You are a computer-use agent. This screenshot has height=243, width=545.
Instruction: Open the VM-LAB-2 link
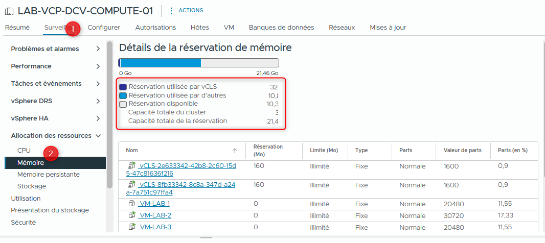(x=154, y=215)
